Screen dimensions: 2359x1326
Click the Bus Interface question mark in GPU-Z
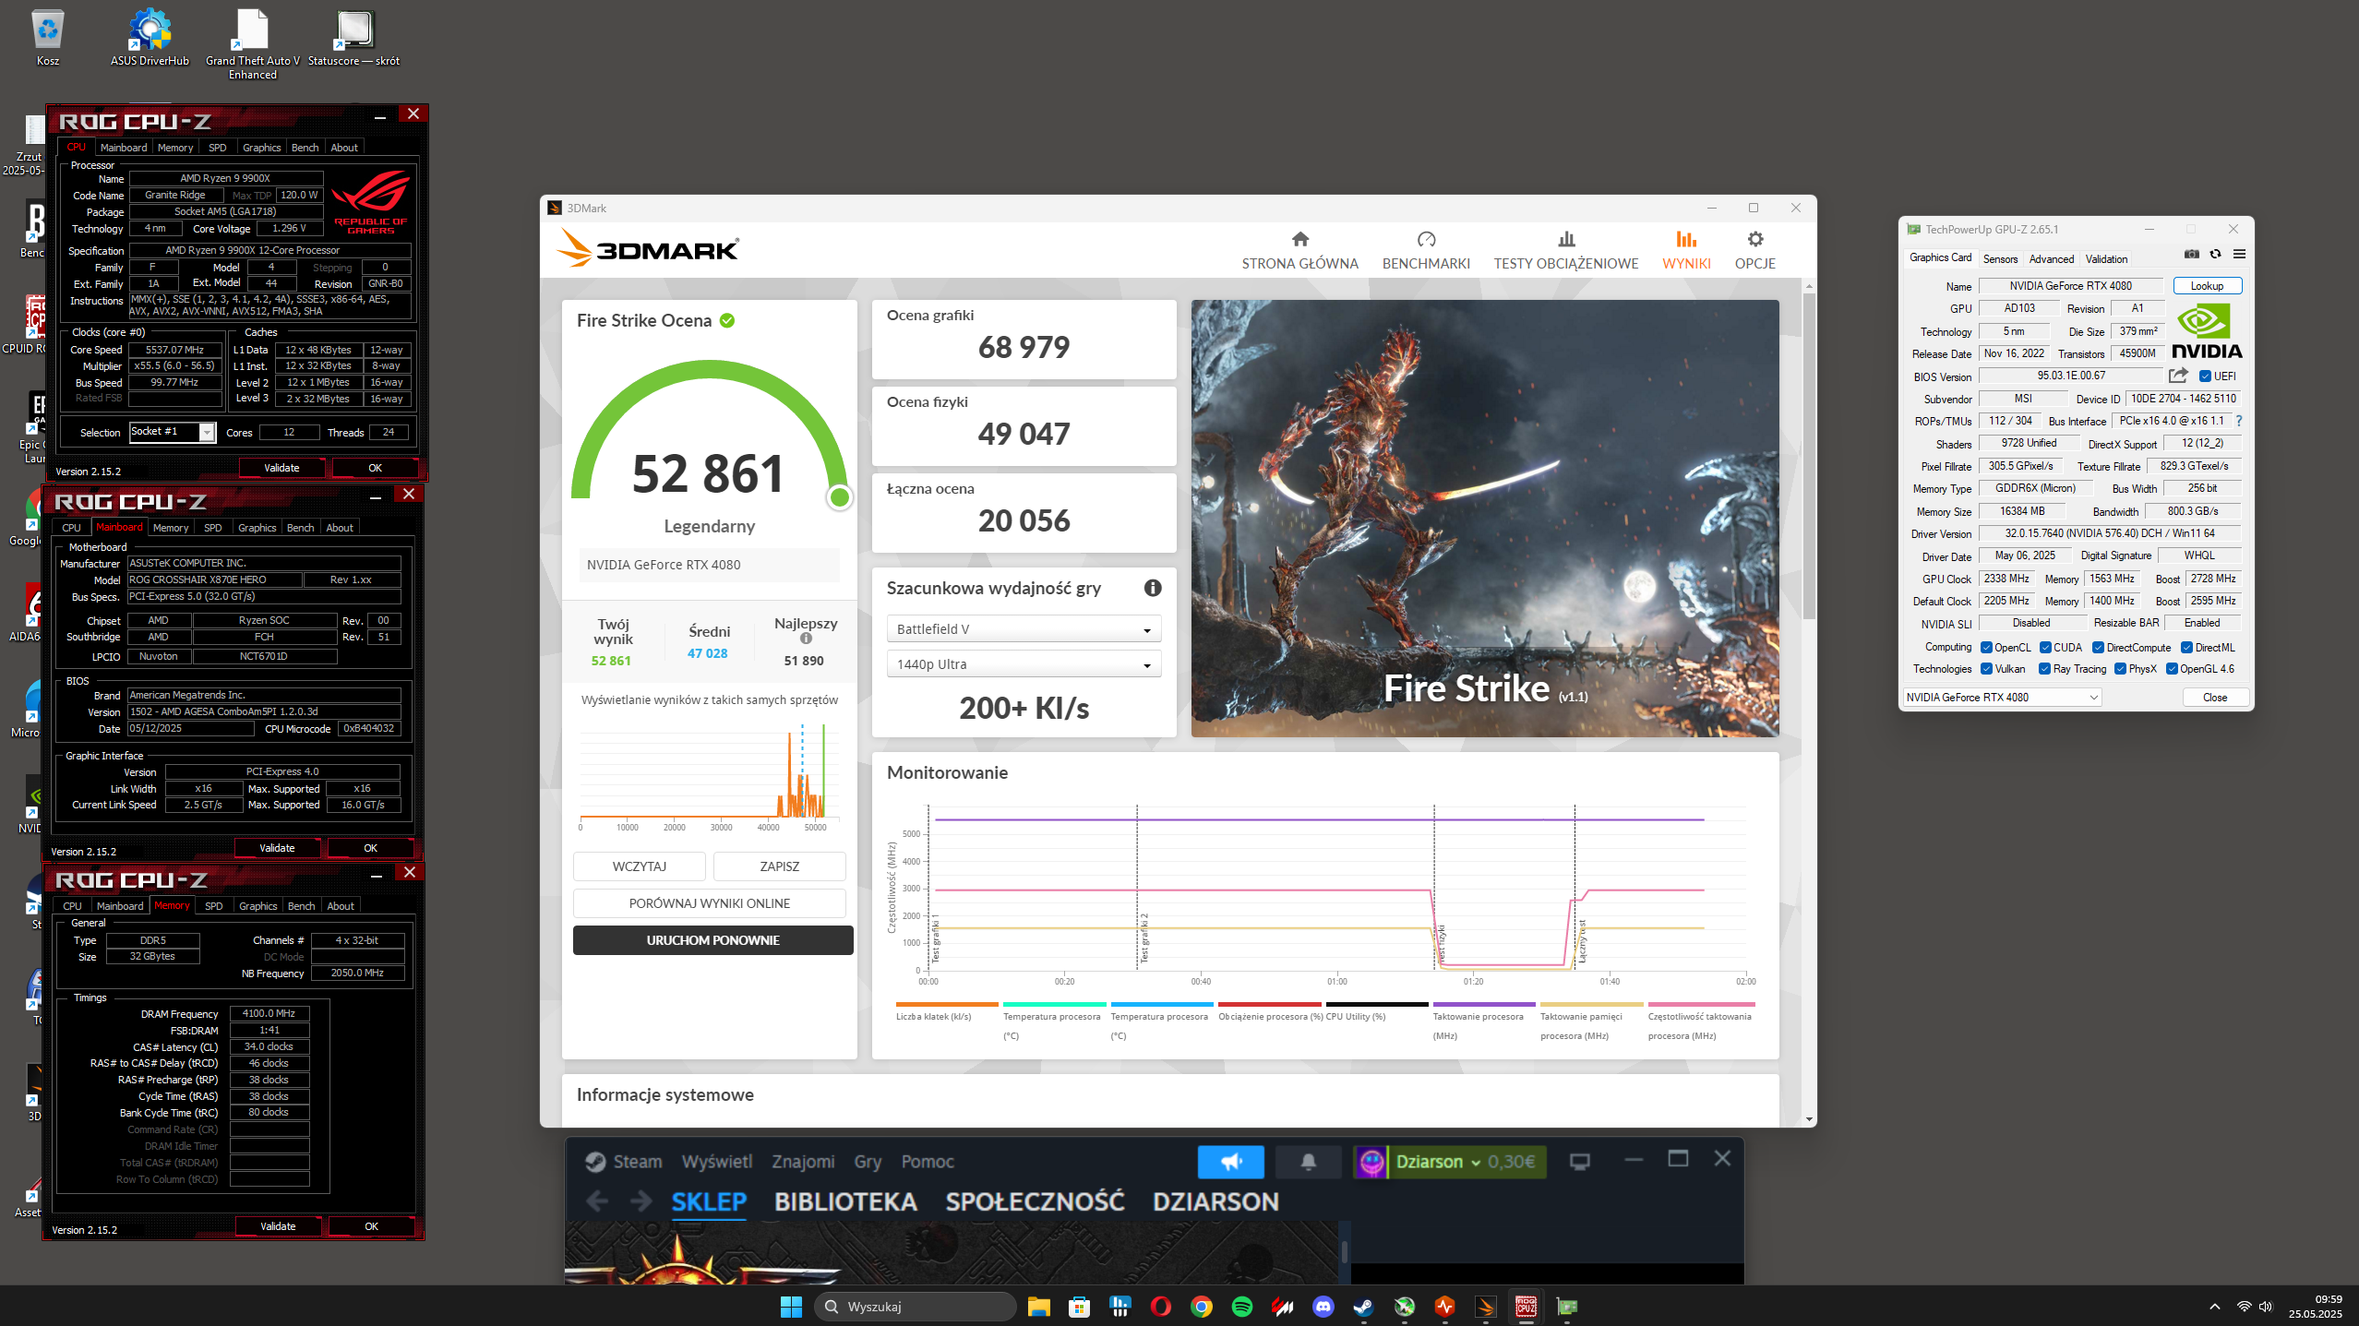tap(2238, 421)
